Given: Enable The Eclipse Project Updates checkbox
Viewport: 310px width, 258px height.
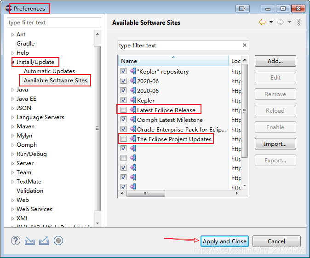Looking at the screenshot, I should point(124,138).
